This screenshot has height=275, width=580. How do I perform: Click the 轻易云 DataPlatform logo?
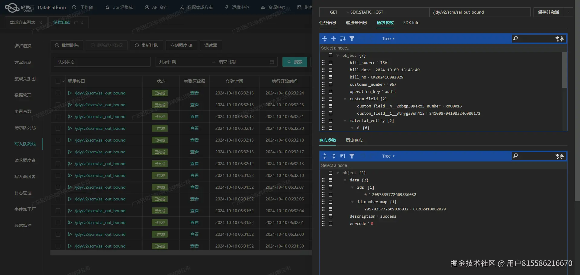click(35, 8)
